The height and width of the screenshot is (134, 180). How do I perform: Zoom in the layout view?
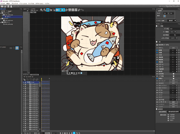[x=41, y=10]
